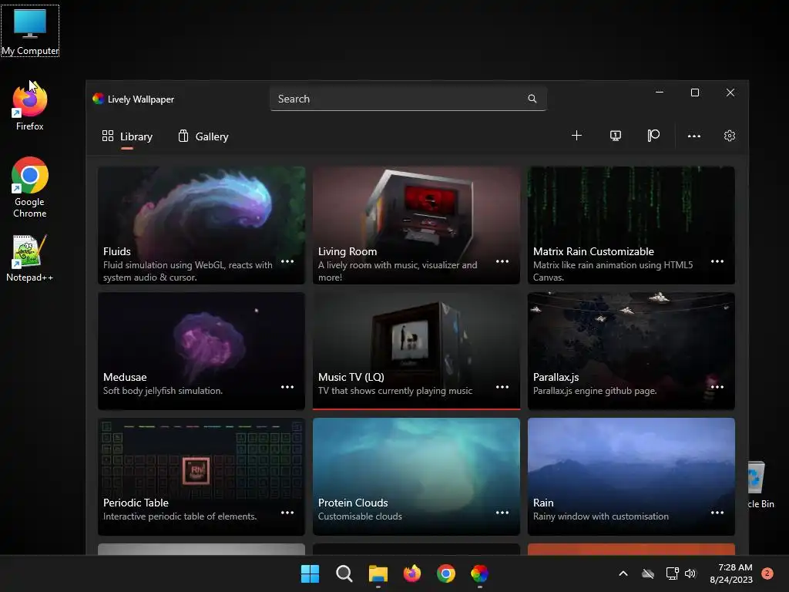Open more options for Living Room wallpaper
789x592 pixels.
click(502, 261)
